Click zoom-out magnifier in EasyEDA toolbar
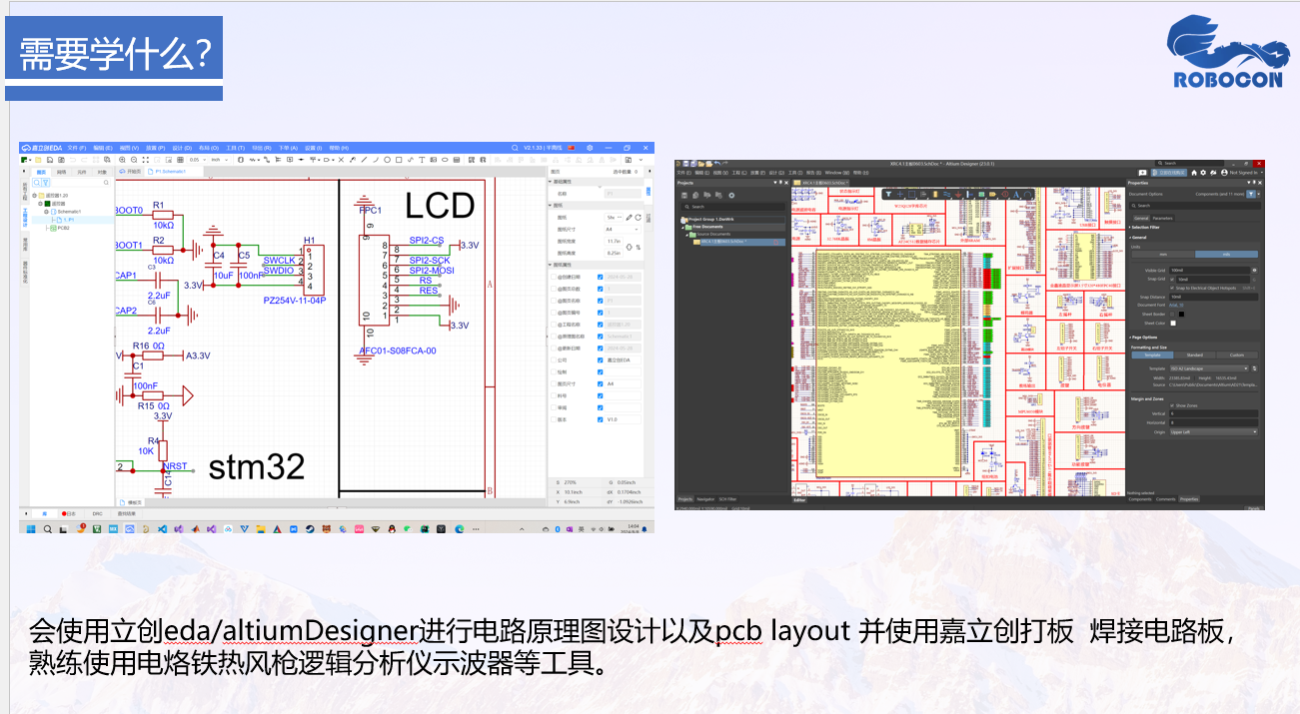Image resolution: width=1300 pixels, height=714 pixels. (x=134, y=160)
